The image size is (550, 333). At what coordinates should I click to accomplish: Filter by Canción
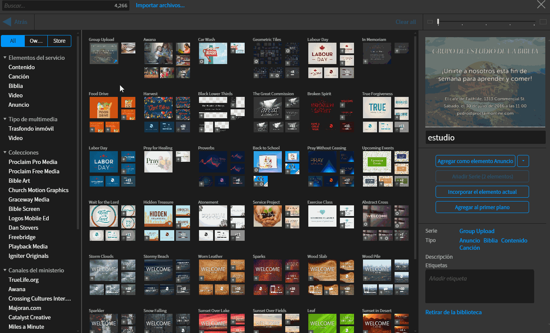coord(19,76)
